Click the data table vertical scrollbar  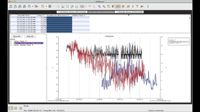[190, 24]
